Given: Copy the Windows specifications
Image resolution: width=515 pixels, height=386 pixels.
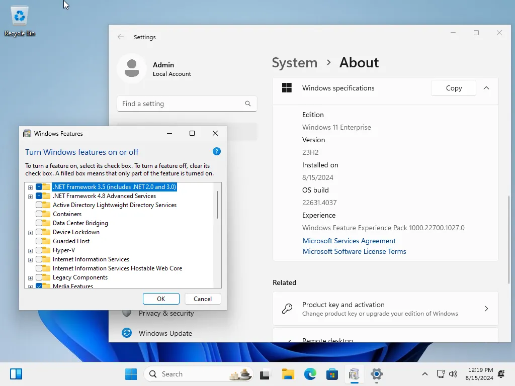Looking at the screenshot, I should click(x=454, y=88).
